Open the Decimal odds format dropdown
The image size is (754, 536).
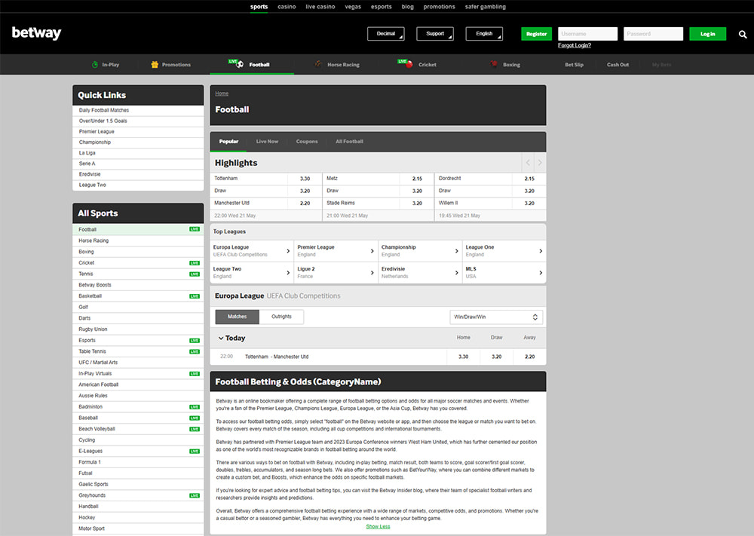coord(385,34)
